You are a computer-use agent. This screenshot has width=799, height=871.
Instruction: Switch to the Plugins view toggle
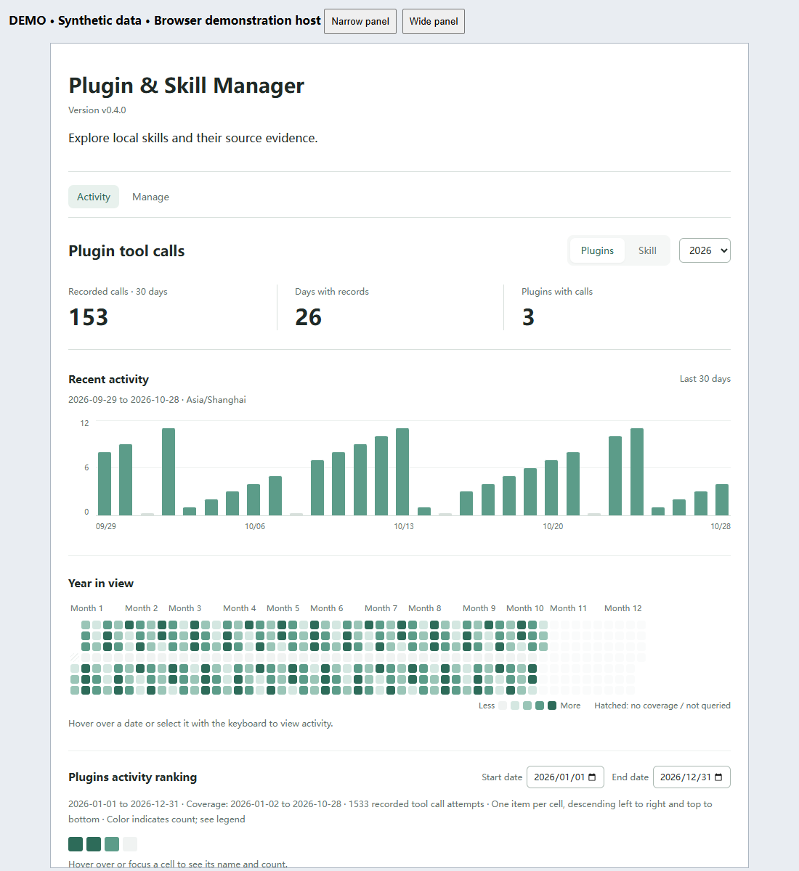click(597, 250)
